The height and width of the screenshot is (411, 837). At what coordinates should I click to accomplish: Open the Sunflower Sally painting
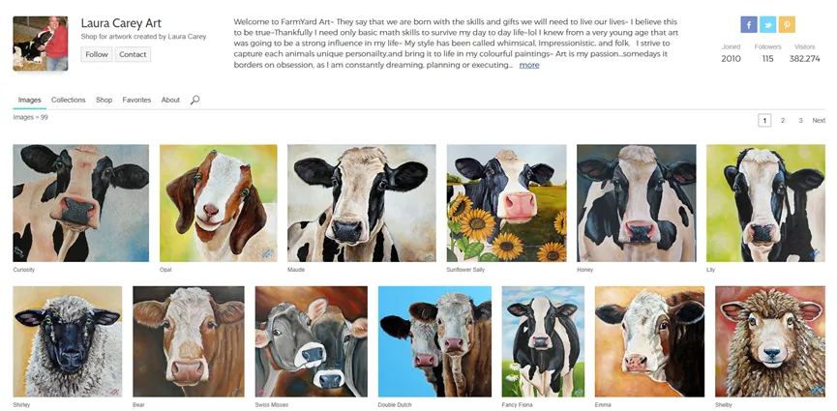[506, 203]
